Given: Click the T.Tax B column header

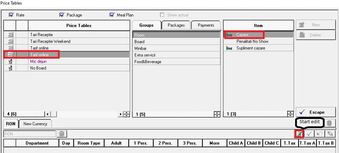Looking at the screenshot, I should click(326, 143).
